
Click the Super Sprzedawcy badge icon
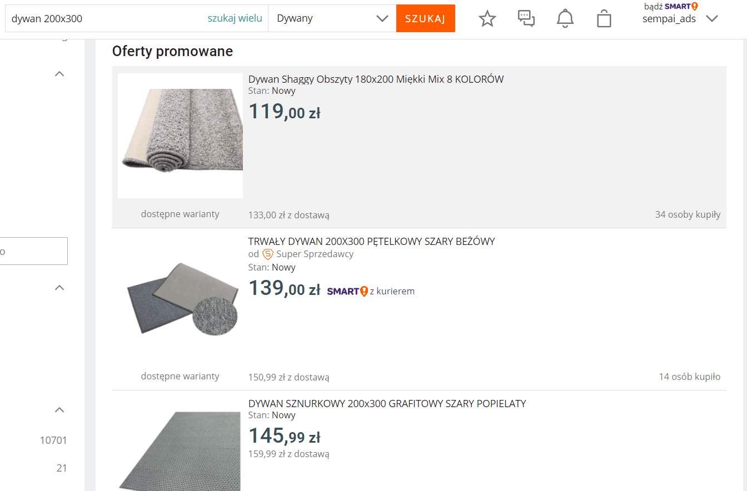pyautogui.click(x=268, y=254)
